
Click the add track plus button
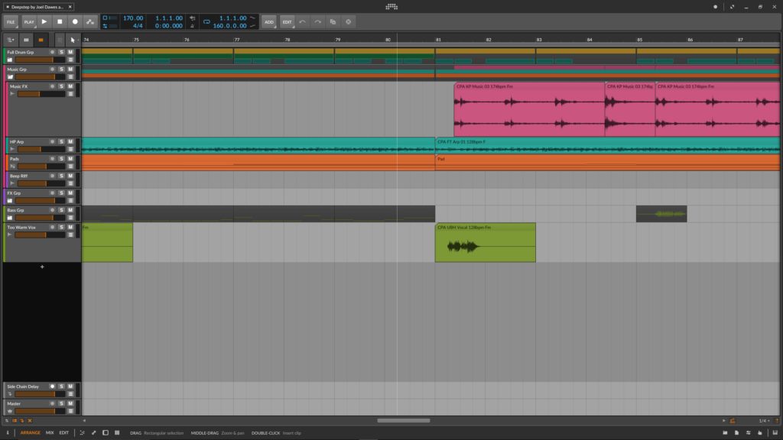click(42, 267)
